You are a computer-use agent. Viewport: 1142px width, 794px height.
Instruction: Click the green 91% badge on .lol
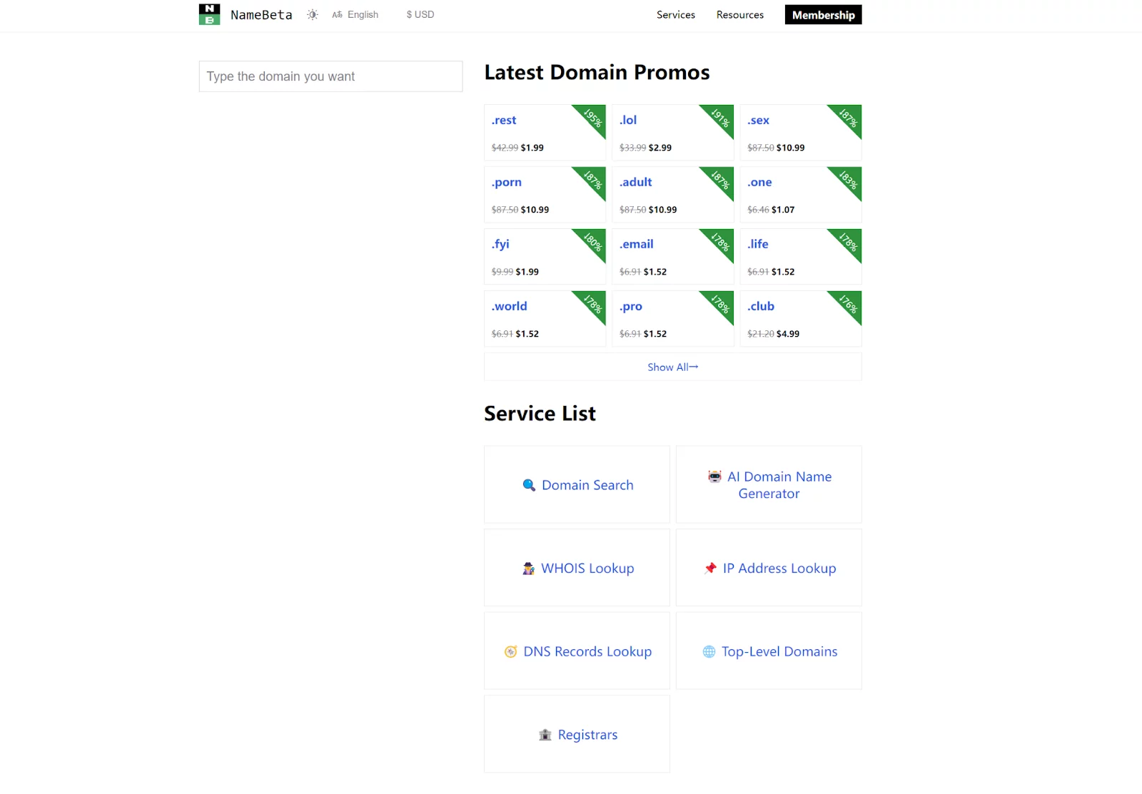(721, 118)
